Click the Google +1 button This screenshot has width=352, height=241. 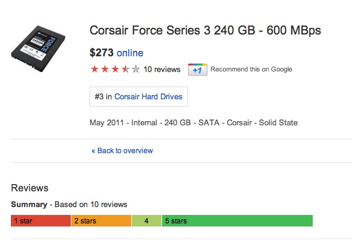(198, 70)
